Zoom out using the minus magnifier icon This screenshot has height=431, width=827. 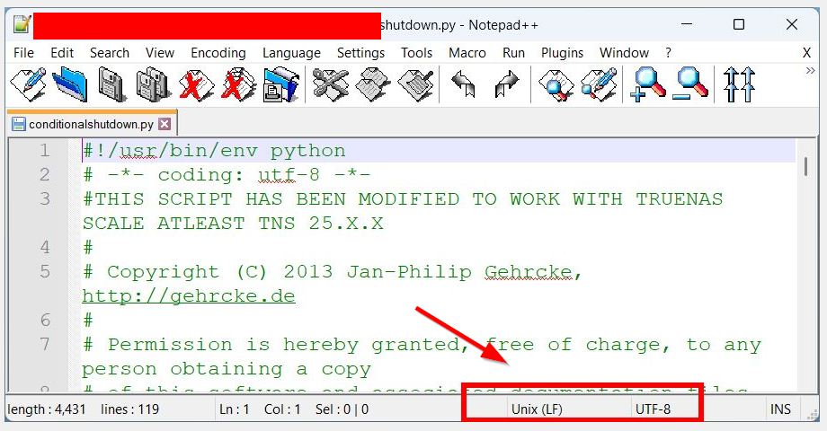tap(691, 85)
